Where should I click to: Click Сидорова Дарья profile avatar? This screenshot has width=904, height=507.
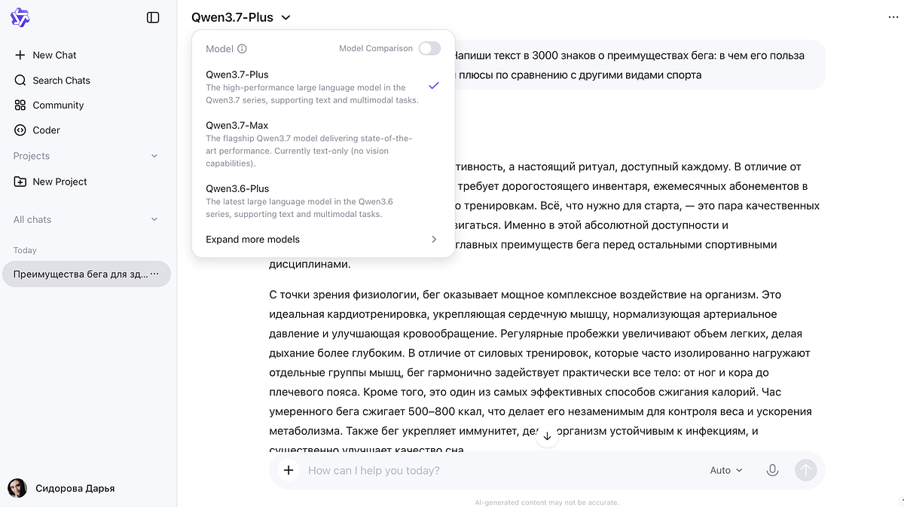[x=17, y=488]
